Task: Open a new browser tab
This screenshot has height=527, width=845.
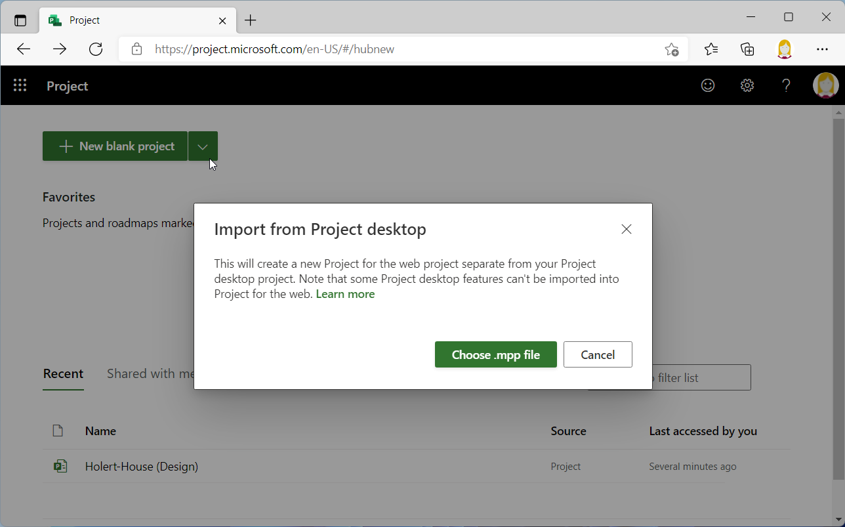Action: pyautogui.click(x=251, y=20)
